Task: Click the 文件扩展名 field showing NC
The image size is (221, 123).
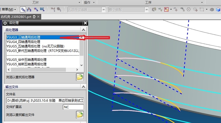Action: pyautogui.click(x=73, y=107)
